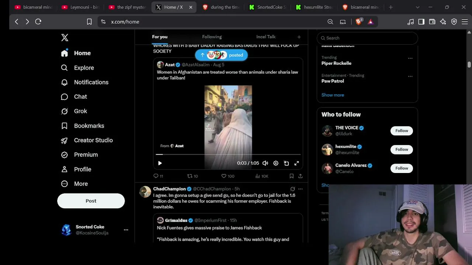Follow Canelo Alvarez account

pyautogui.click(x=402, y=168)
